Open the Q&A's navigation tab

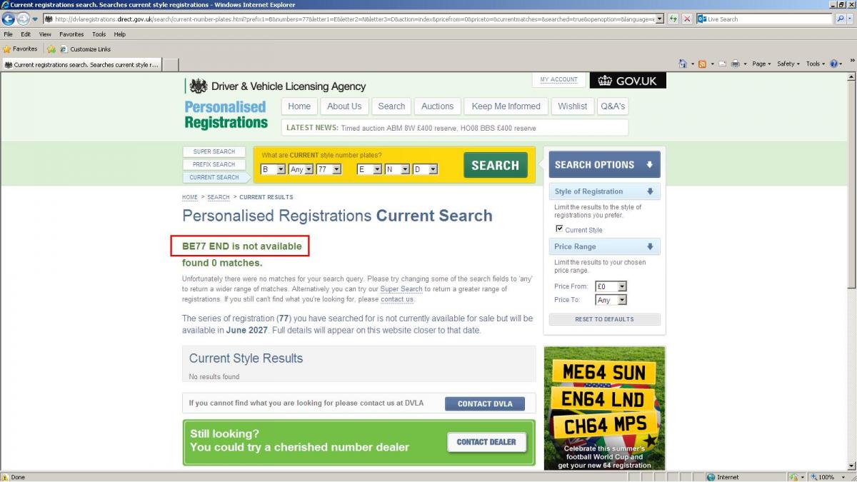click(613, 106)
